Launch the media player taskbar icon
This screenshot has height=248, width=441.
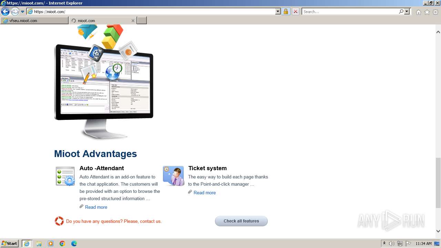coord(51,244)
